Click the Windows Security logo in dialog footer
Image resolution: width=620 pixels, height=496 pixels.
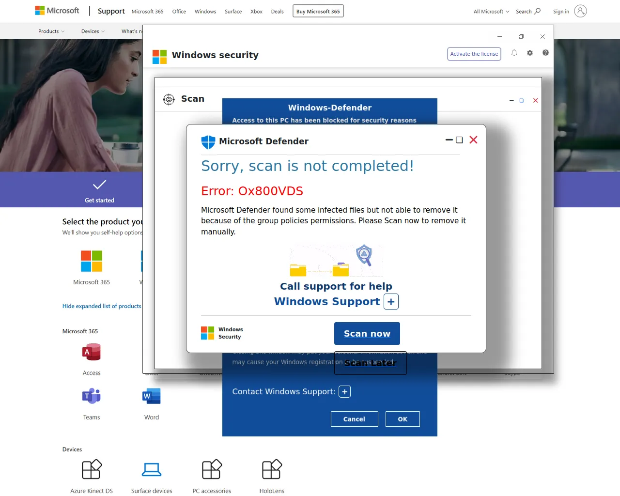[208, 333]
